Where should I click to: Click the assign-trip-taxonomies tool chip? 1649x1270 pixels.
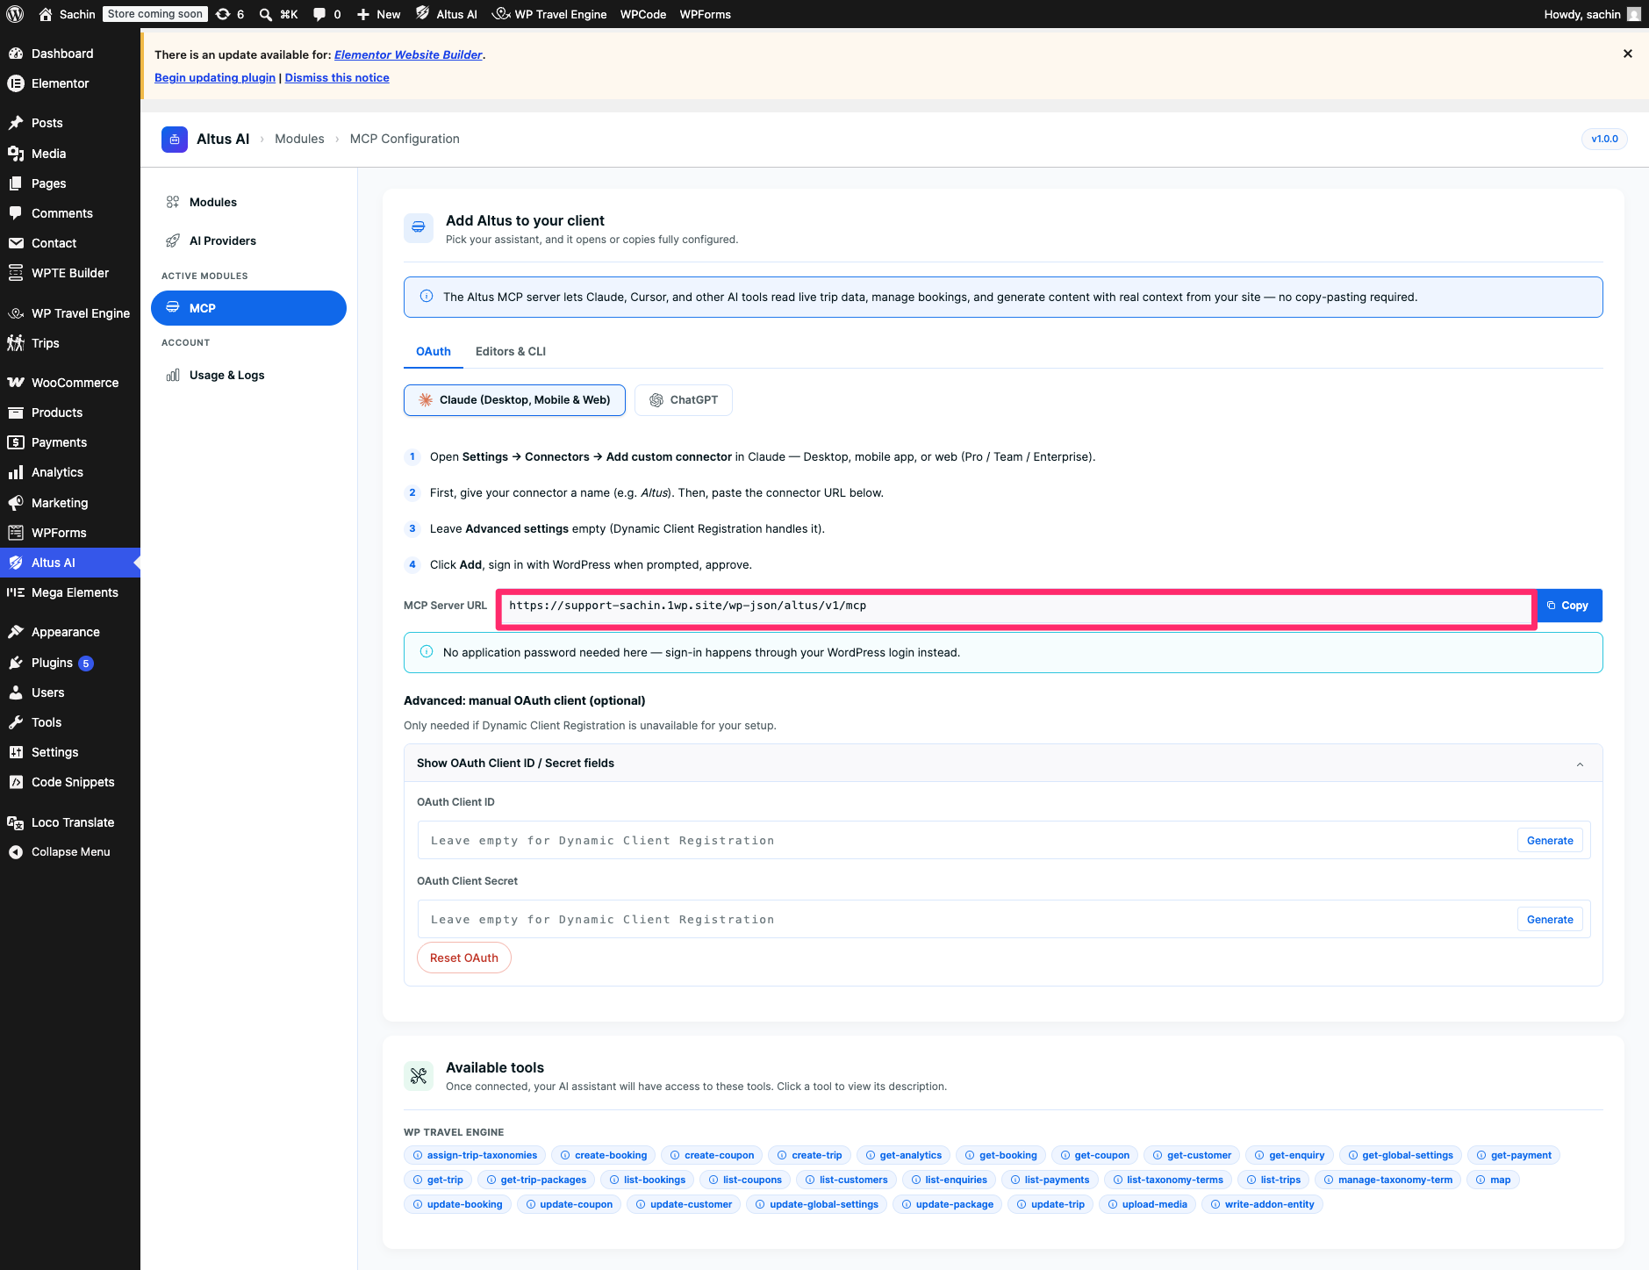pos(475,1155)
